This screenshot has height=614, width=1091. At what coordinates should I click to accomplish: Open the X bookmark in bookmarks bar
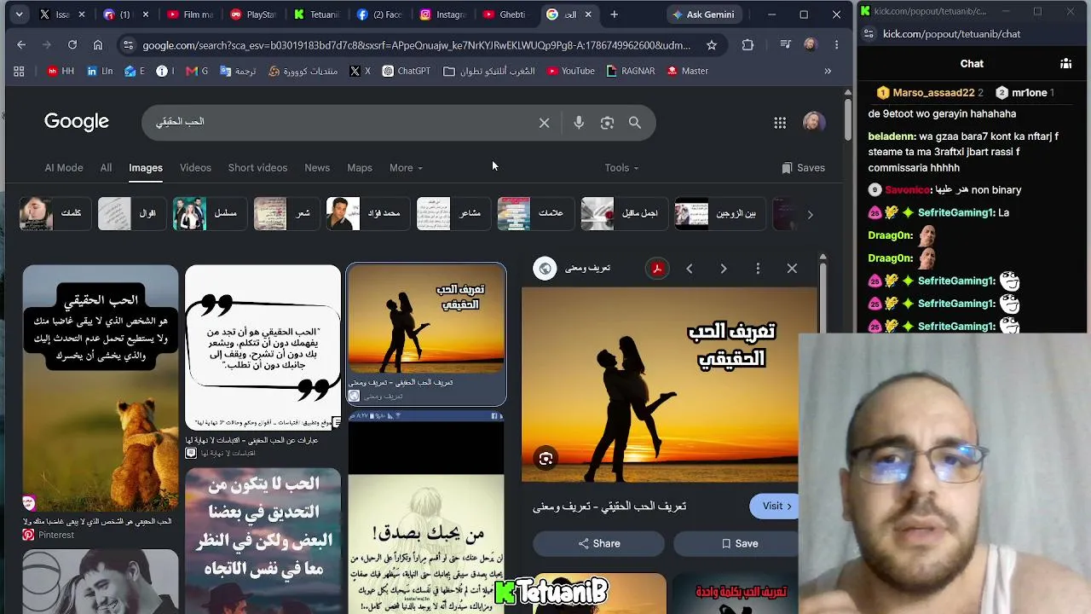[361, 71]
